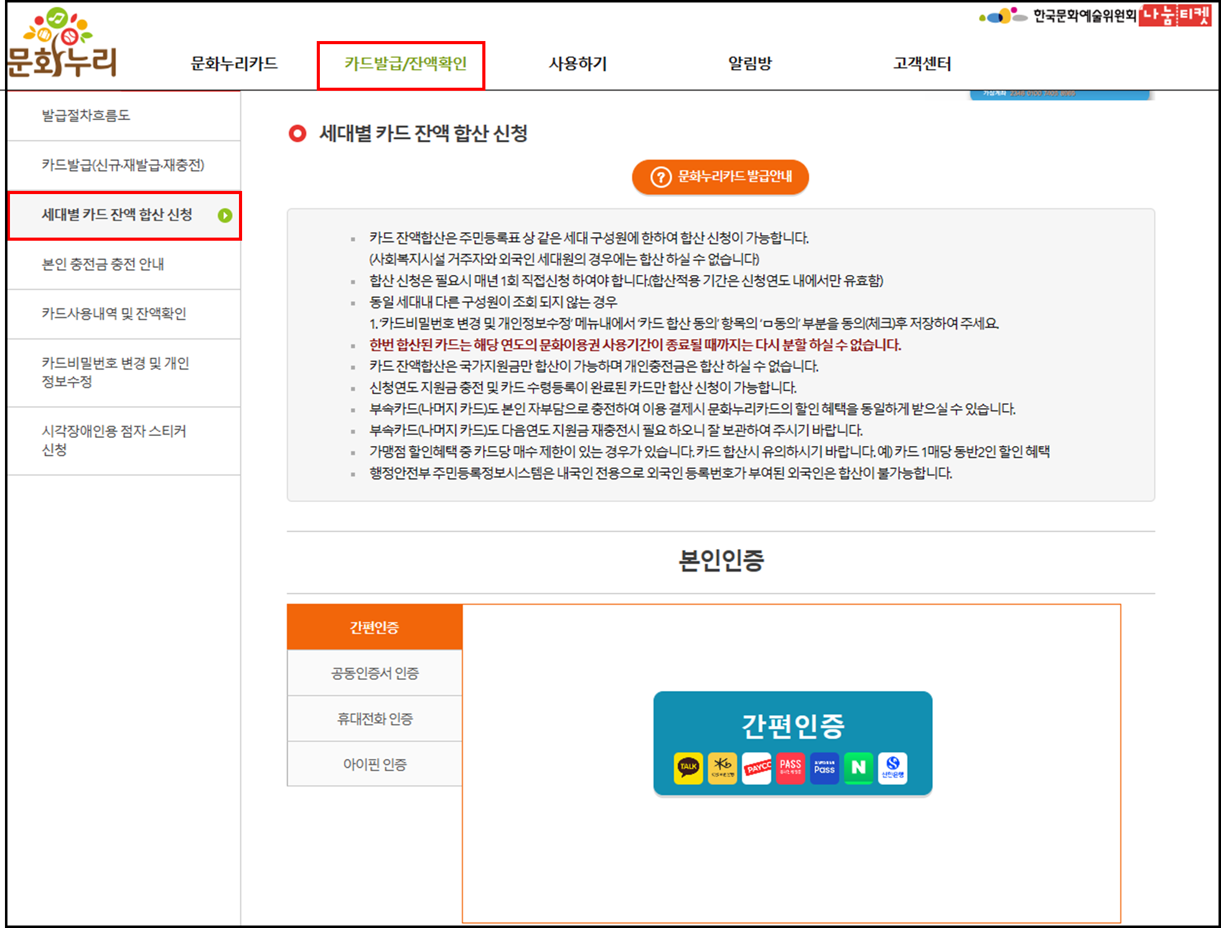The width and height of the screenshot is (1221, 928).
Task: Select the 아이핀 인증 tab
Action: click(x=375, y=764)
